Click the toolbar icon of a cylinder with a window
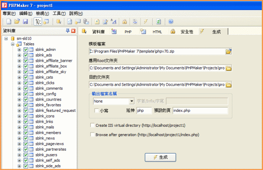The image size is (263, 170). point(86,21)
